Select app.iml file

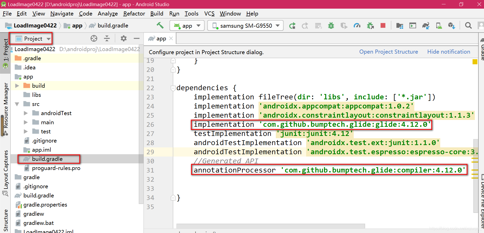pyautogui.click(x=41, y=150)
